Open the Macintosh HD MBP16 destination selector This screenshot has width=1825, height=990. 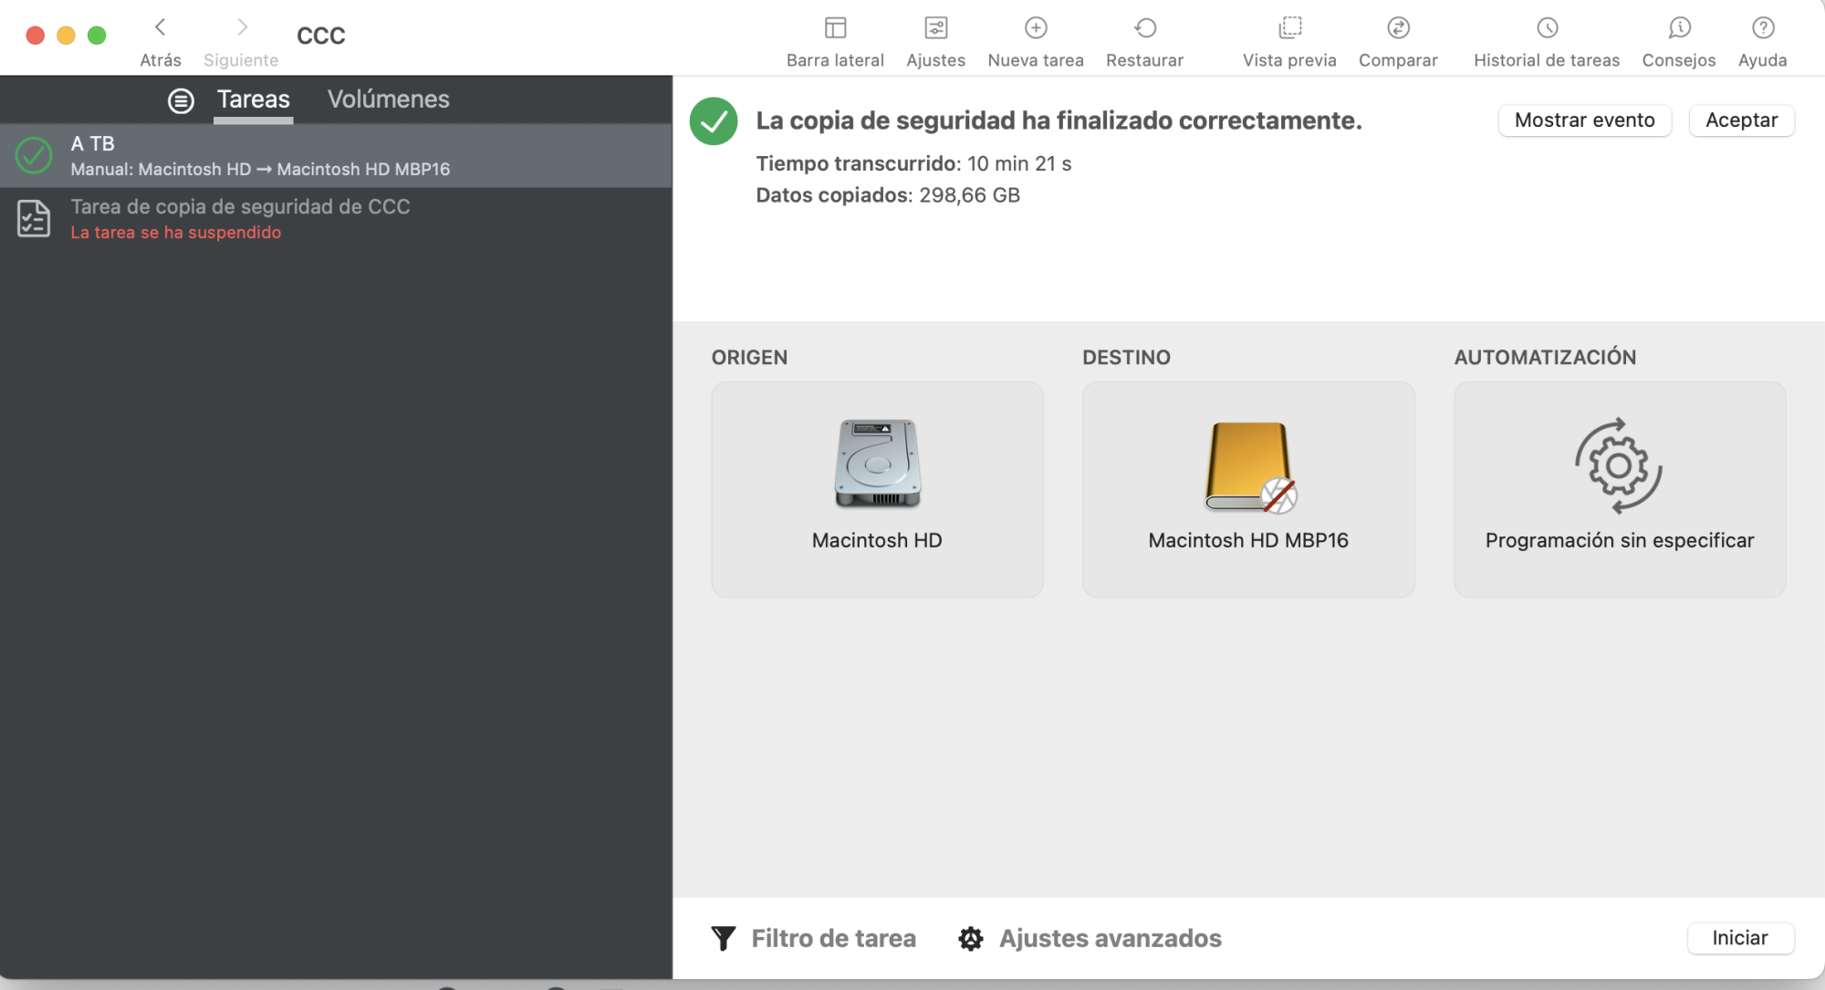(1247, 489)
